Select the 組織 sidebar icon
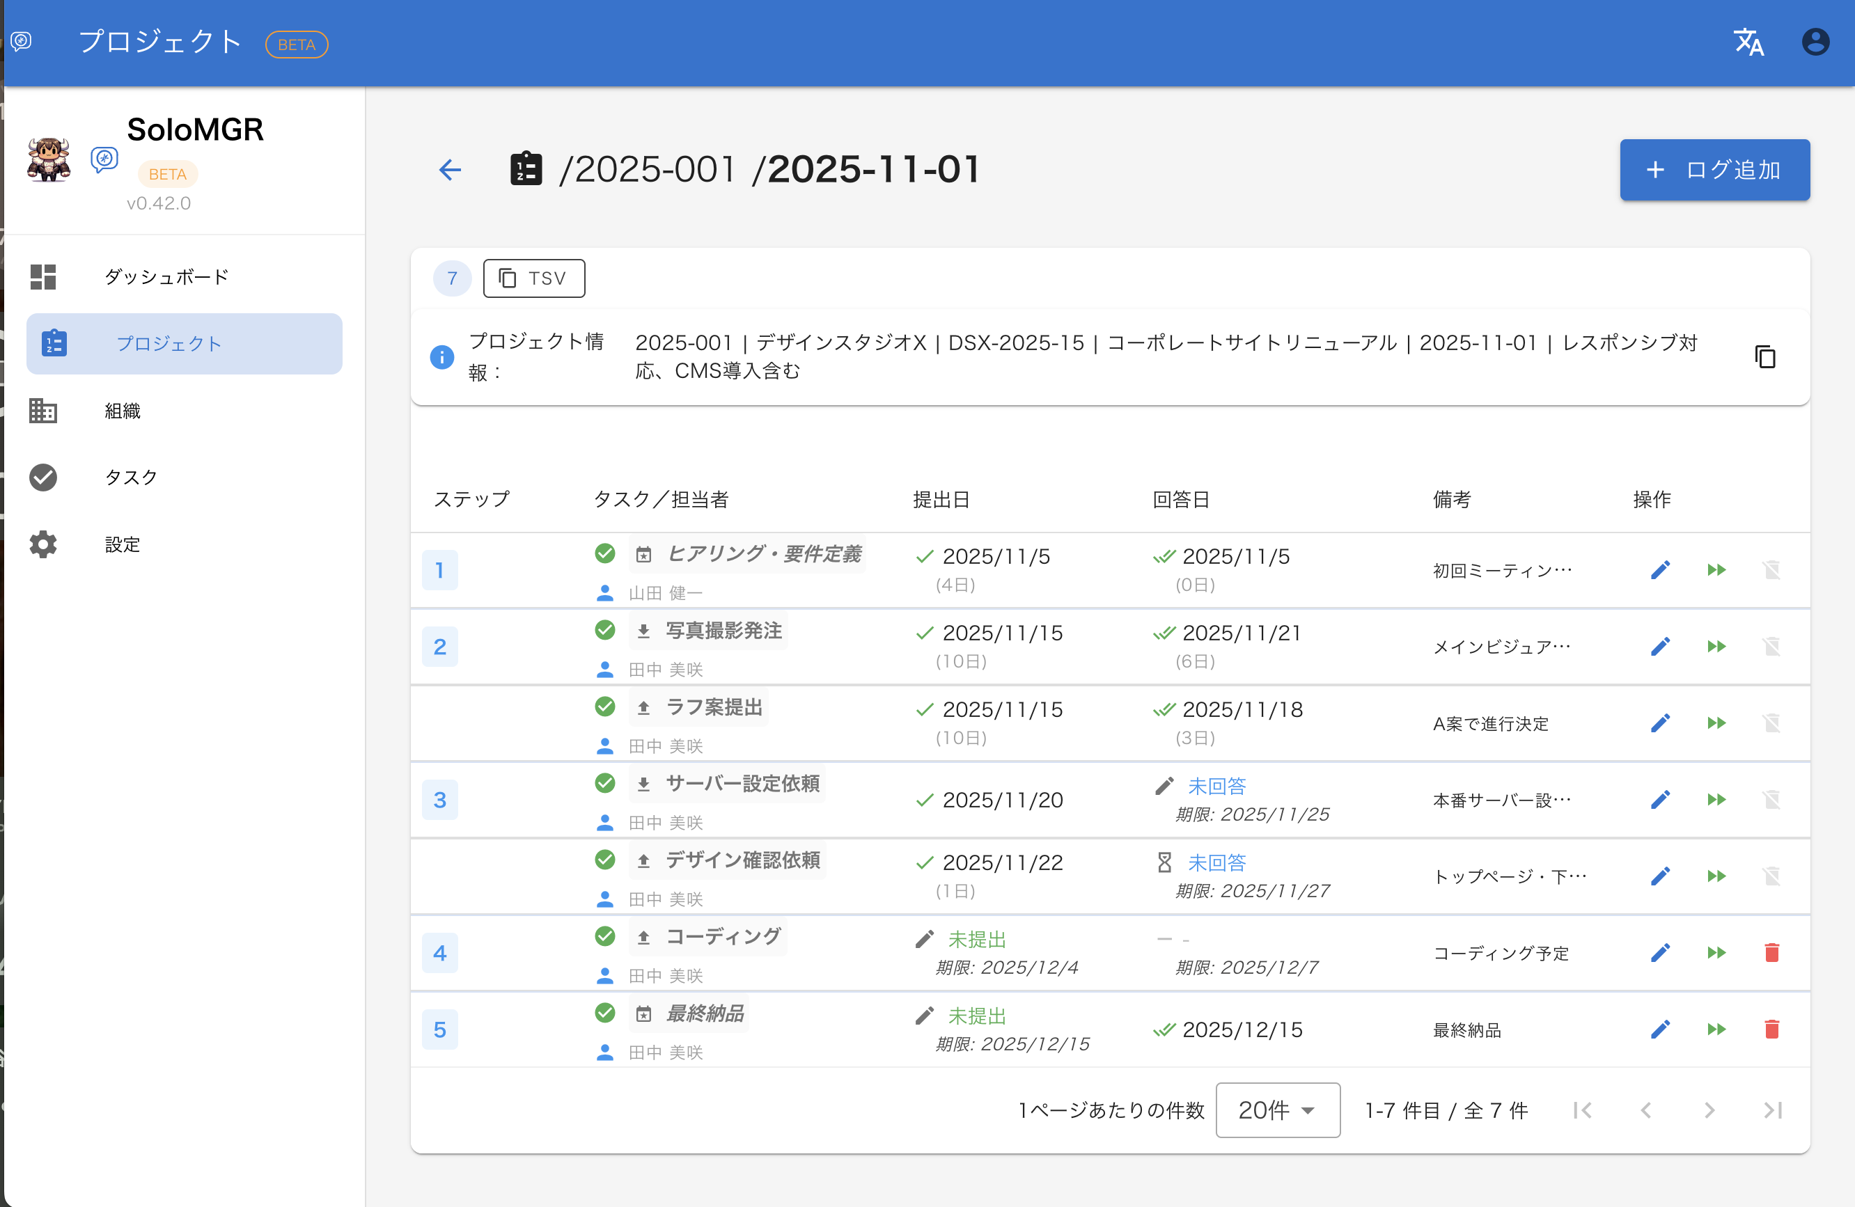This screenshot has width=1855, height=1207. click(43, 411)
